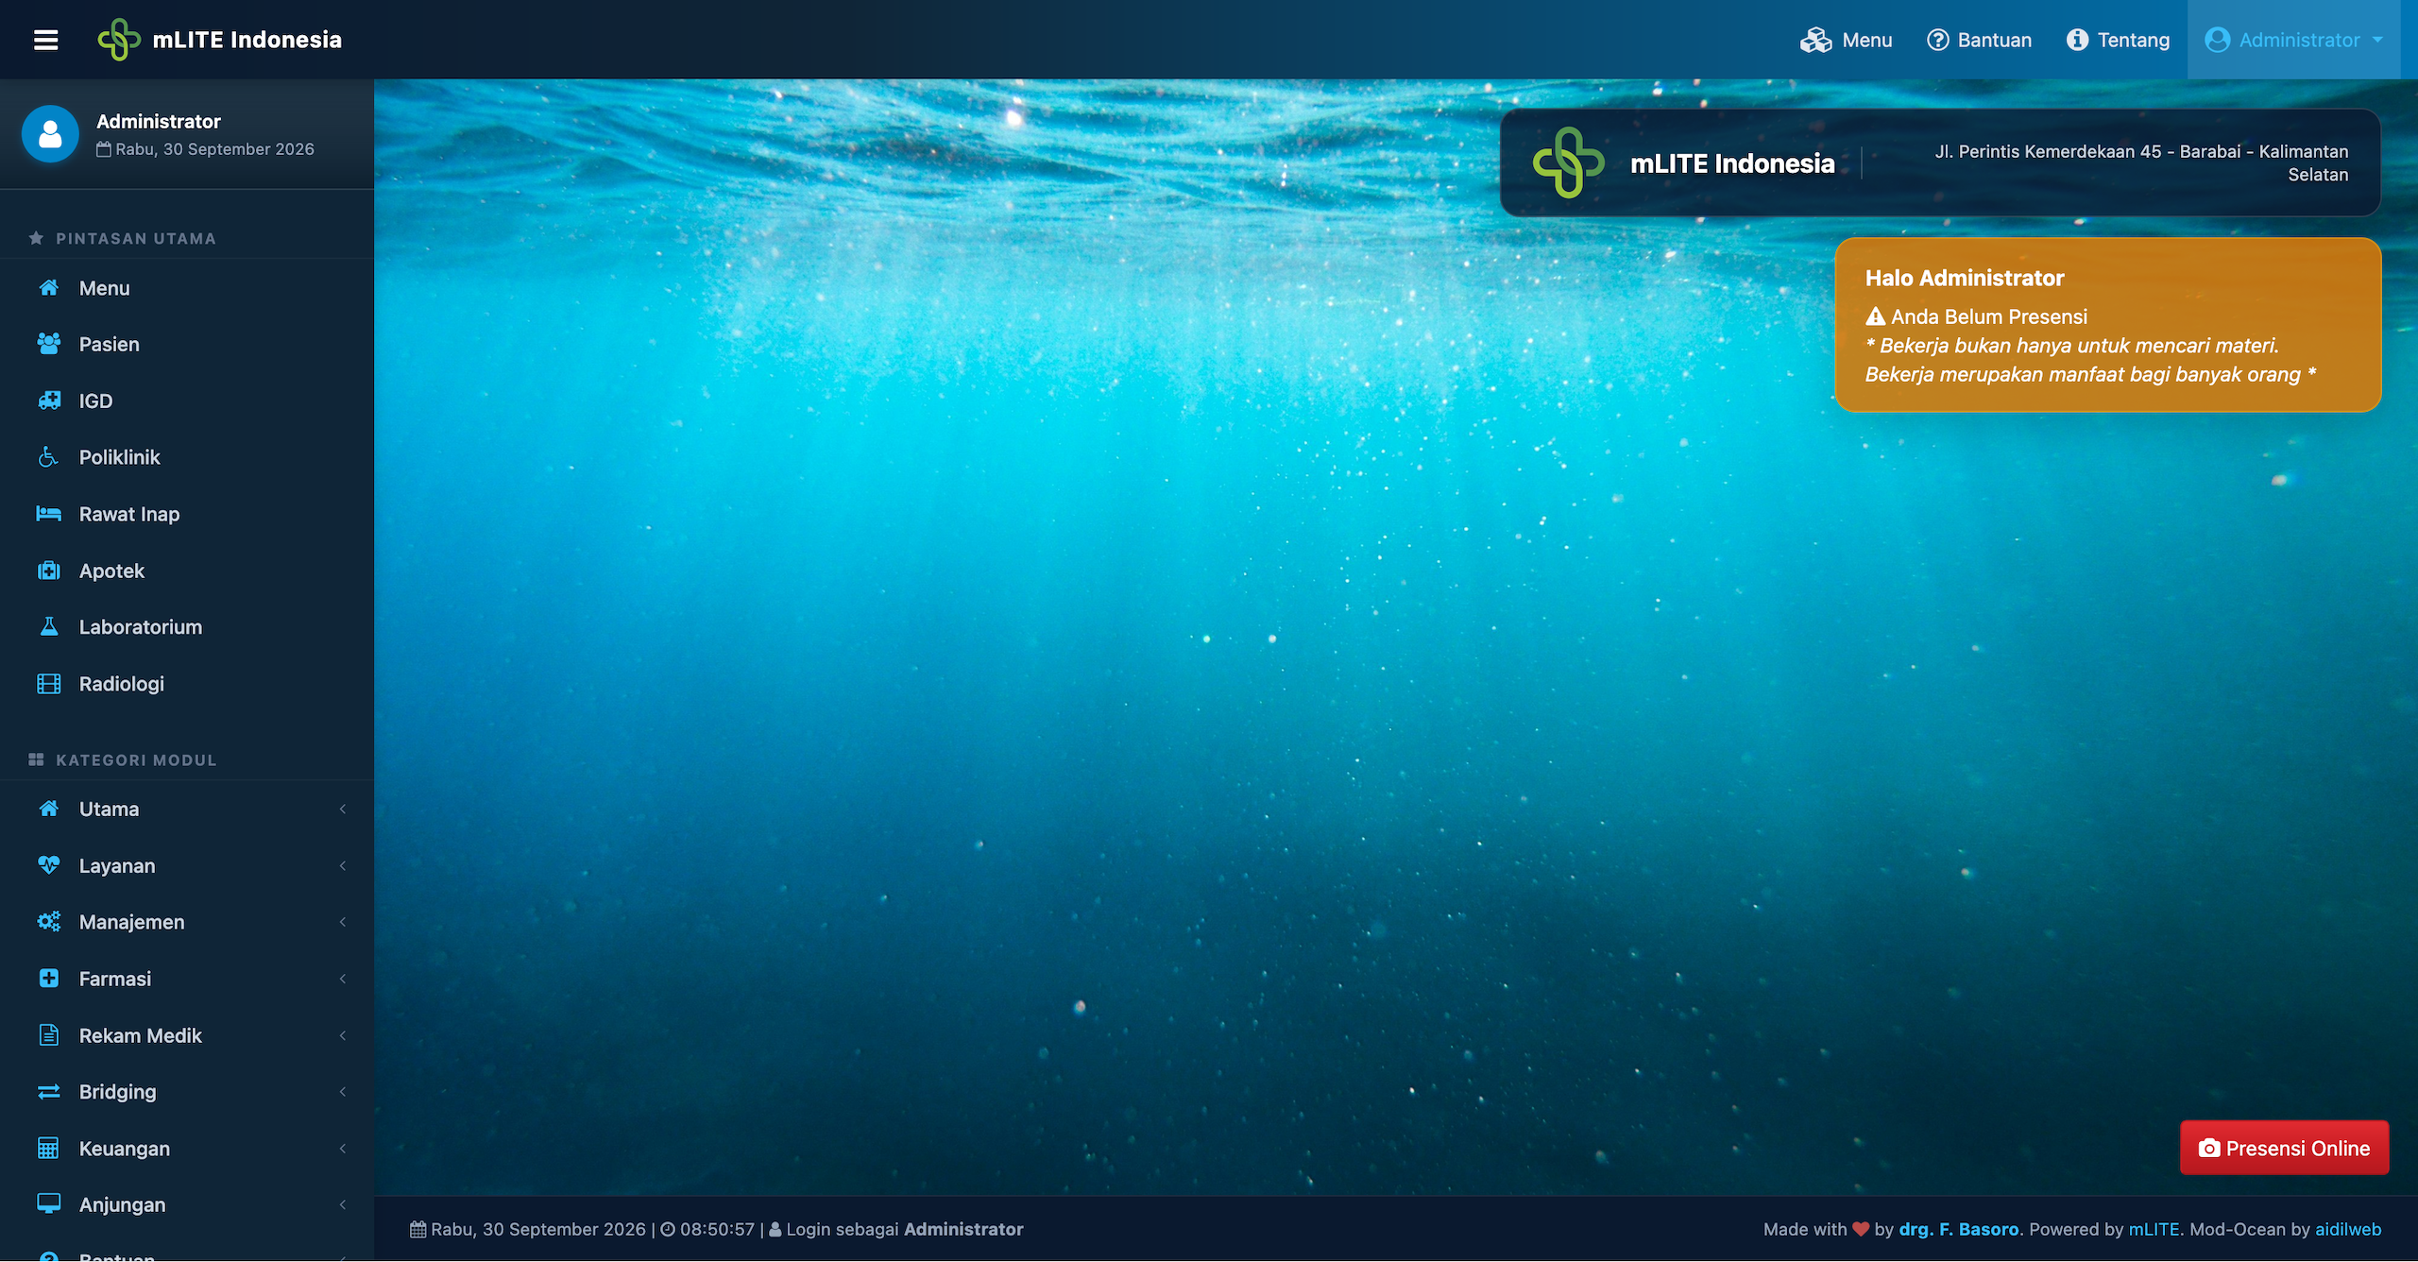
Task: Open Apotek medkit icon shortcut
Action: [49, 571]
